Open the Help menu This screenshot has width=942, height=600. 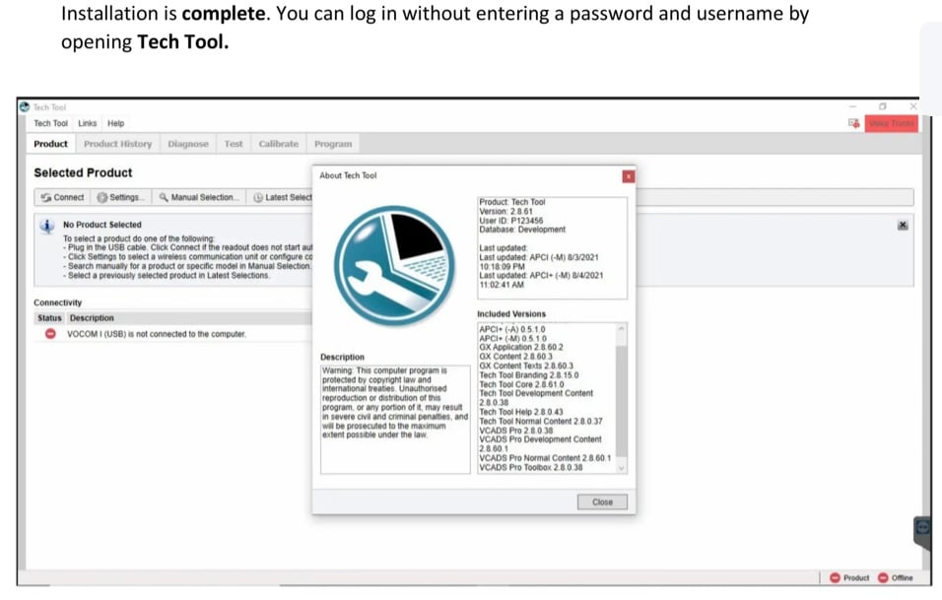pos(116,123)
